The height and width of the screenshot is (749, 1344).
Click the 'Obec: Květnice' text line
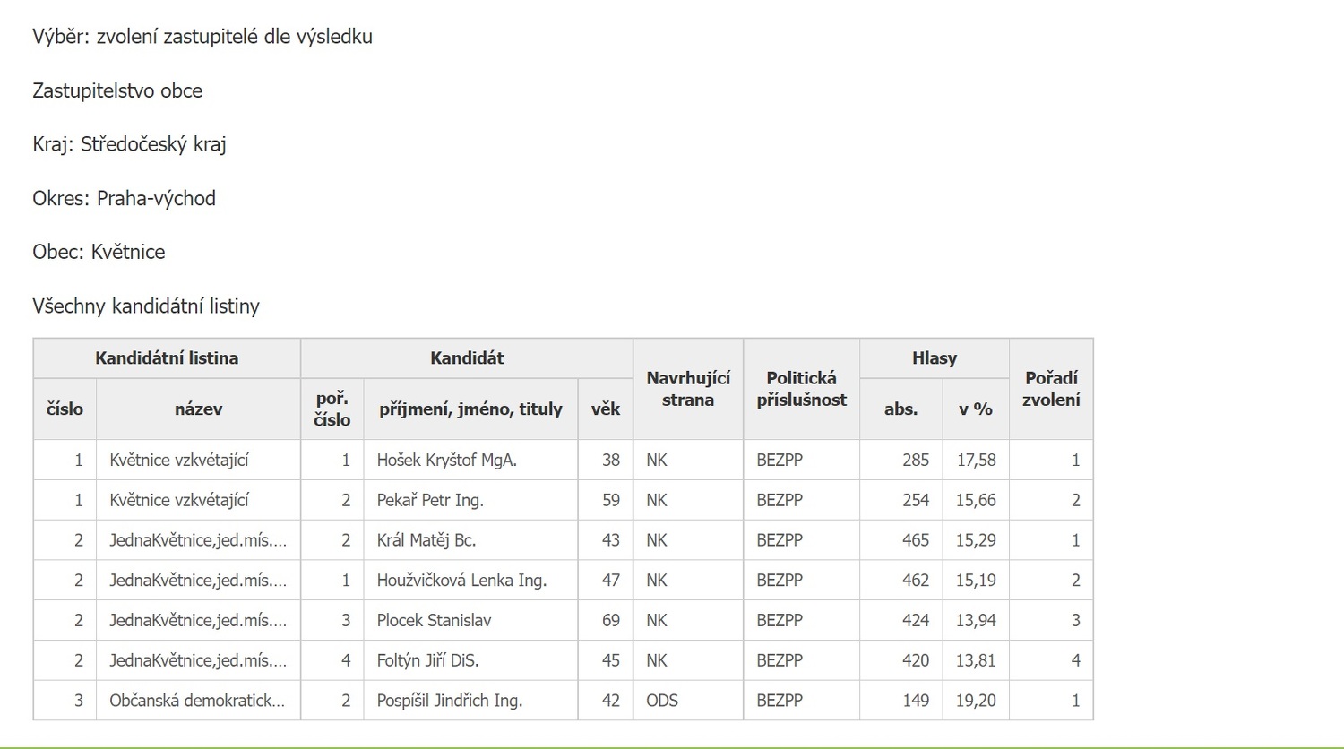tap(99, 252)
